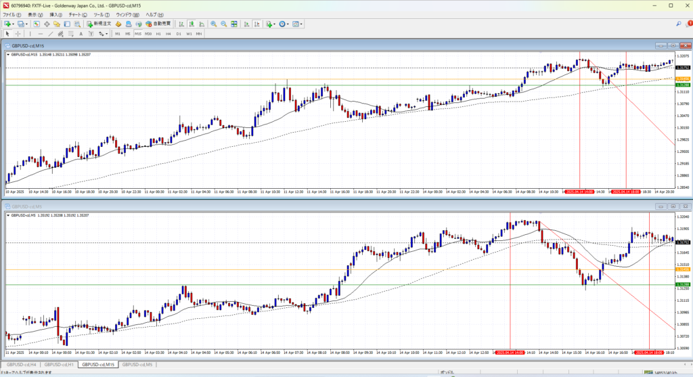Screen dimensions: 693x377
Task: Select the trendline drawing tool
Action: [x=52, y=33]
